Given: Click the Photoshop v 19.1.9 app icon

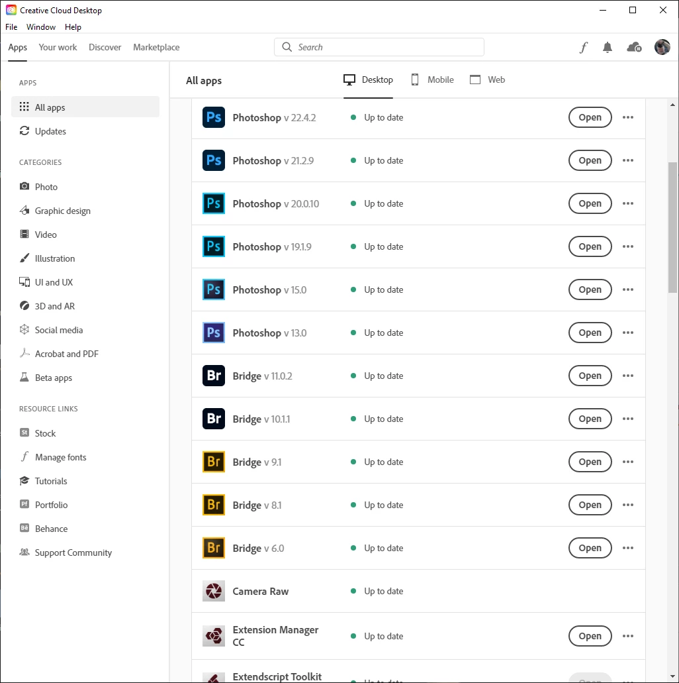Looking at the screenshot, I should [214, 246].
